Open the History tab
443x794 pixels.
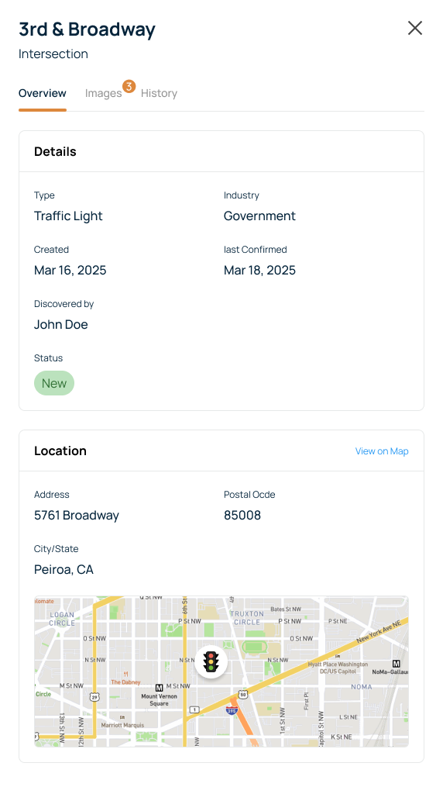click(159, 93)
